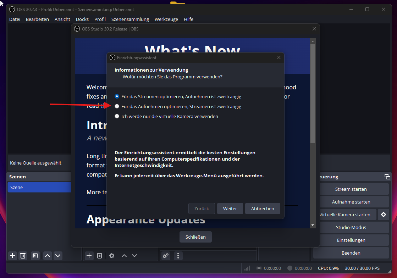This screenshot has height=278, width=397.
Task: Click scroll down arrow in release notes
Action: 313,225
